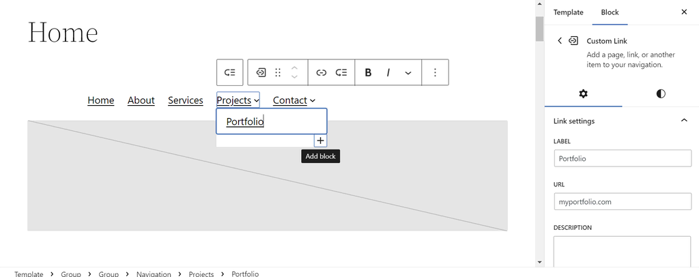Select parent Submenu block button in toolbar
699x277 pixels.
(x=230, y=72)
